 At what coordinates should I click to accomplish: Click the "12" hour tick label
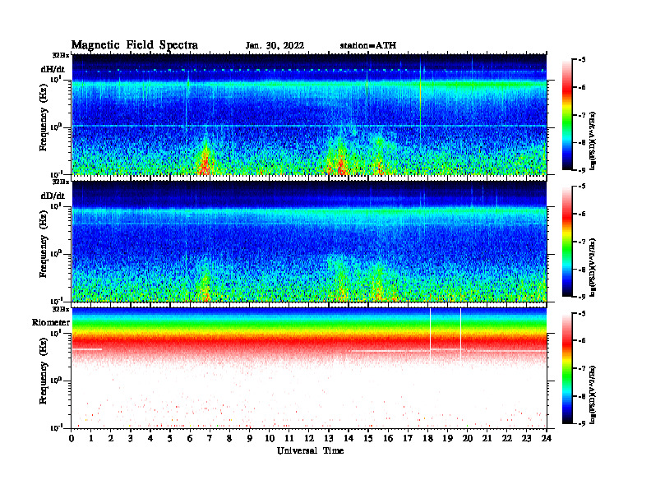tap(309, 439)
